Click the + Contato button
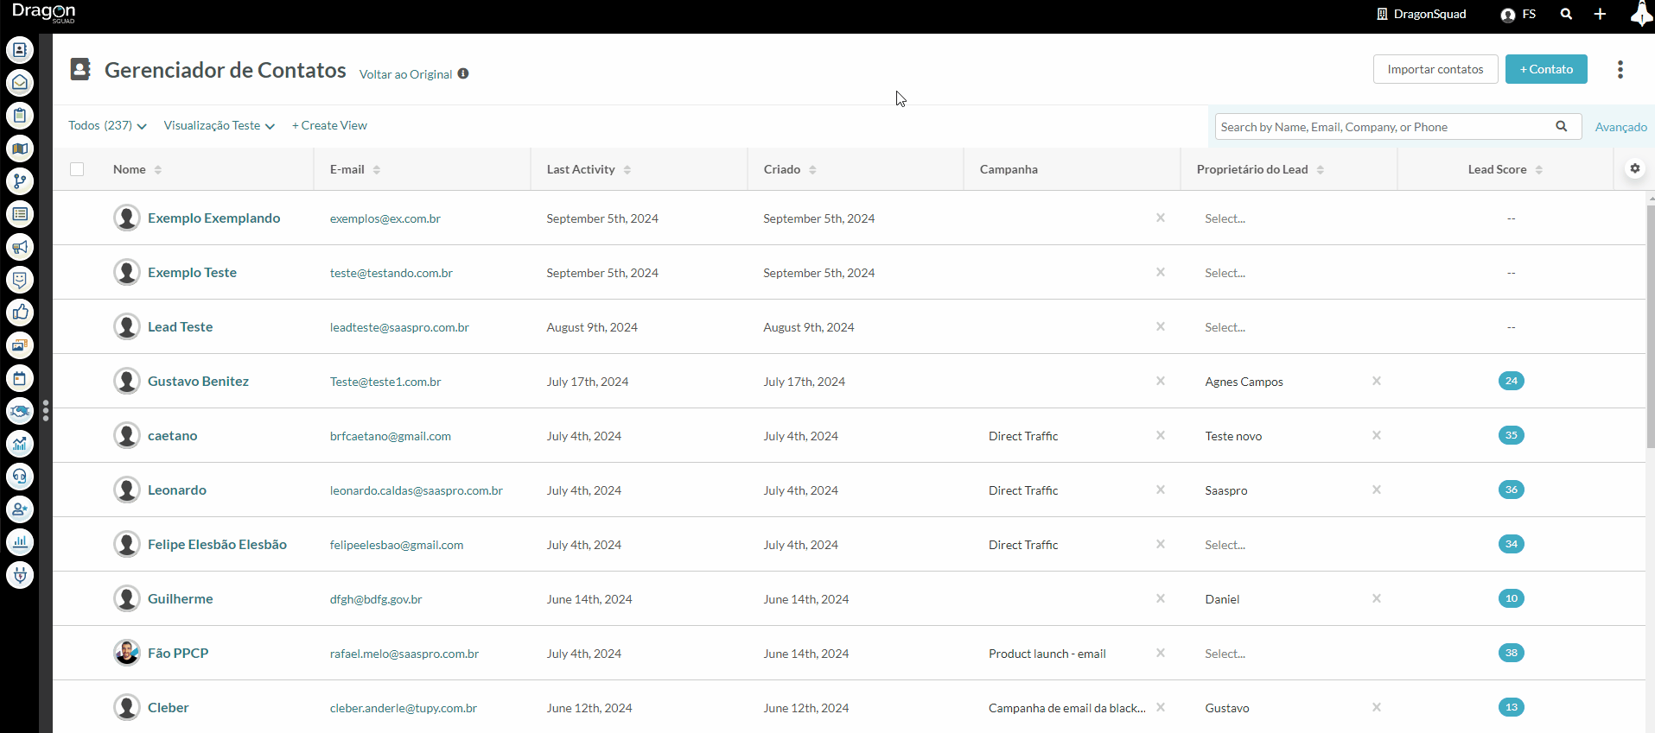The height and width of the screenshot is (733, 1655). click(x=1546, y=69)
